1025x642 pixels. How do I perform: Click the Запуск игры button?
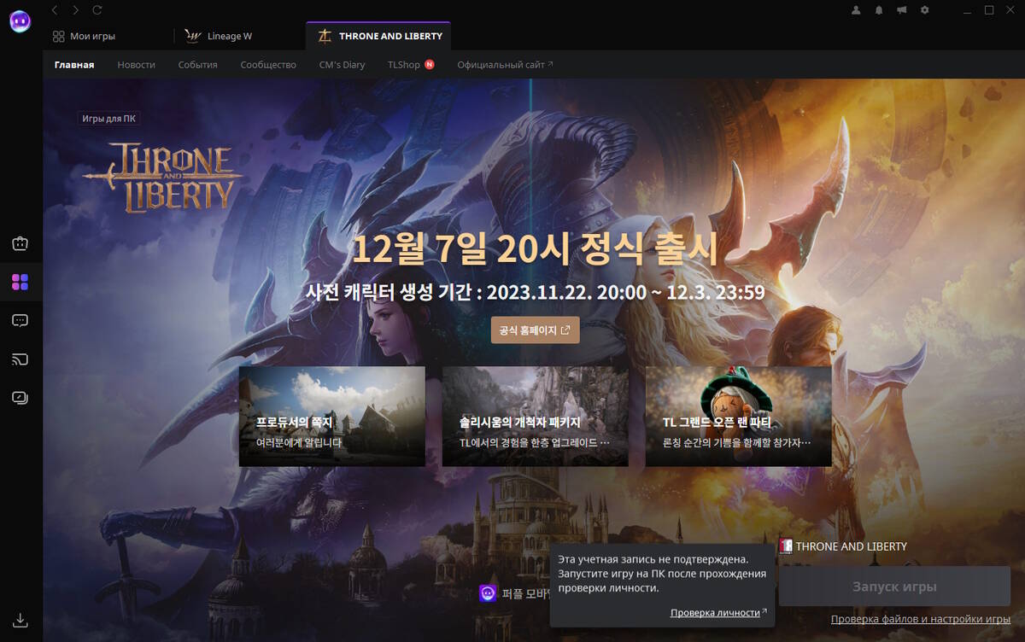(x=894, y=587)
